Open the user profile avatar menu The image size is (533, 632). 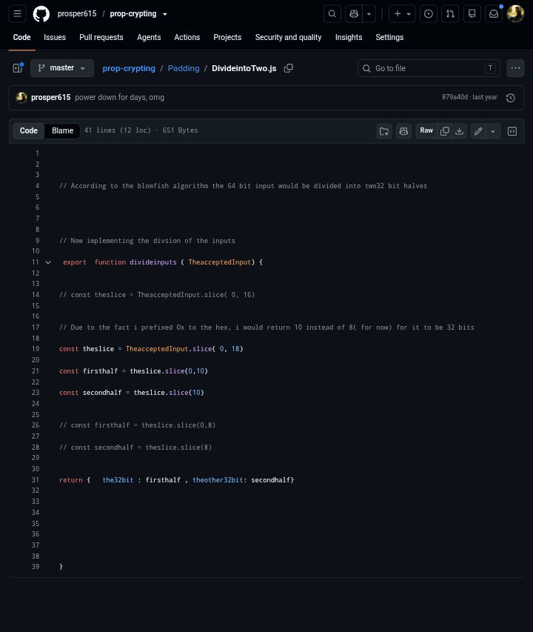[x=515, y=13]
